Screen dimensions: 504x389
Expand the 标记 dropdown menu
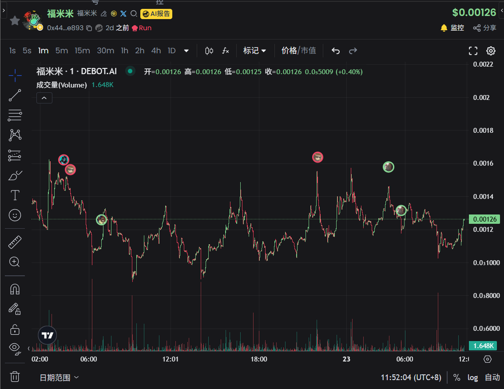254,51
